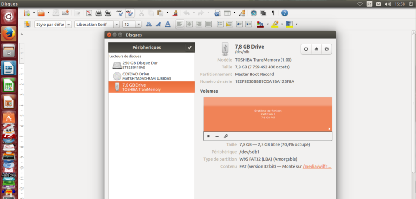Open drive options gear menu
Image resolution: width=416 pixels, height=199 pixels.
pos(327,49)
